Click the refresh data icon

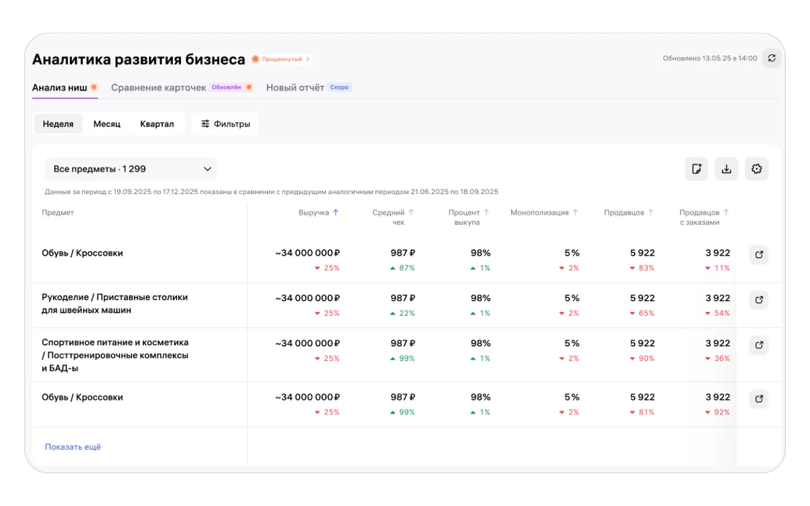pos(771,58)
